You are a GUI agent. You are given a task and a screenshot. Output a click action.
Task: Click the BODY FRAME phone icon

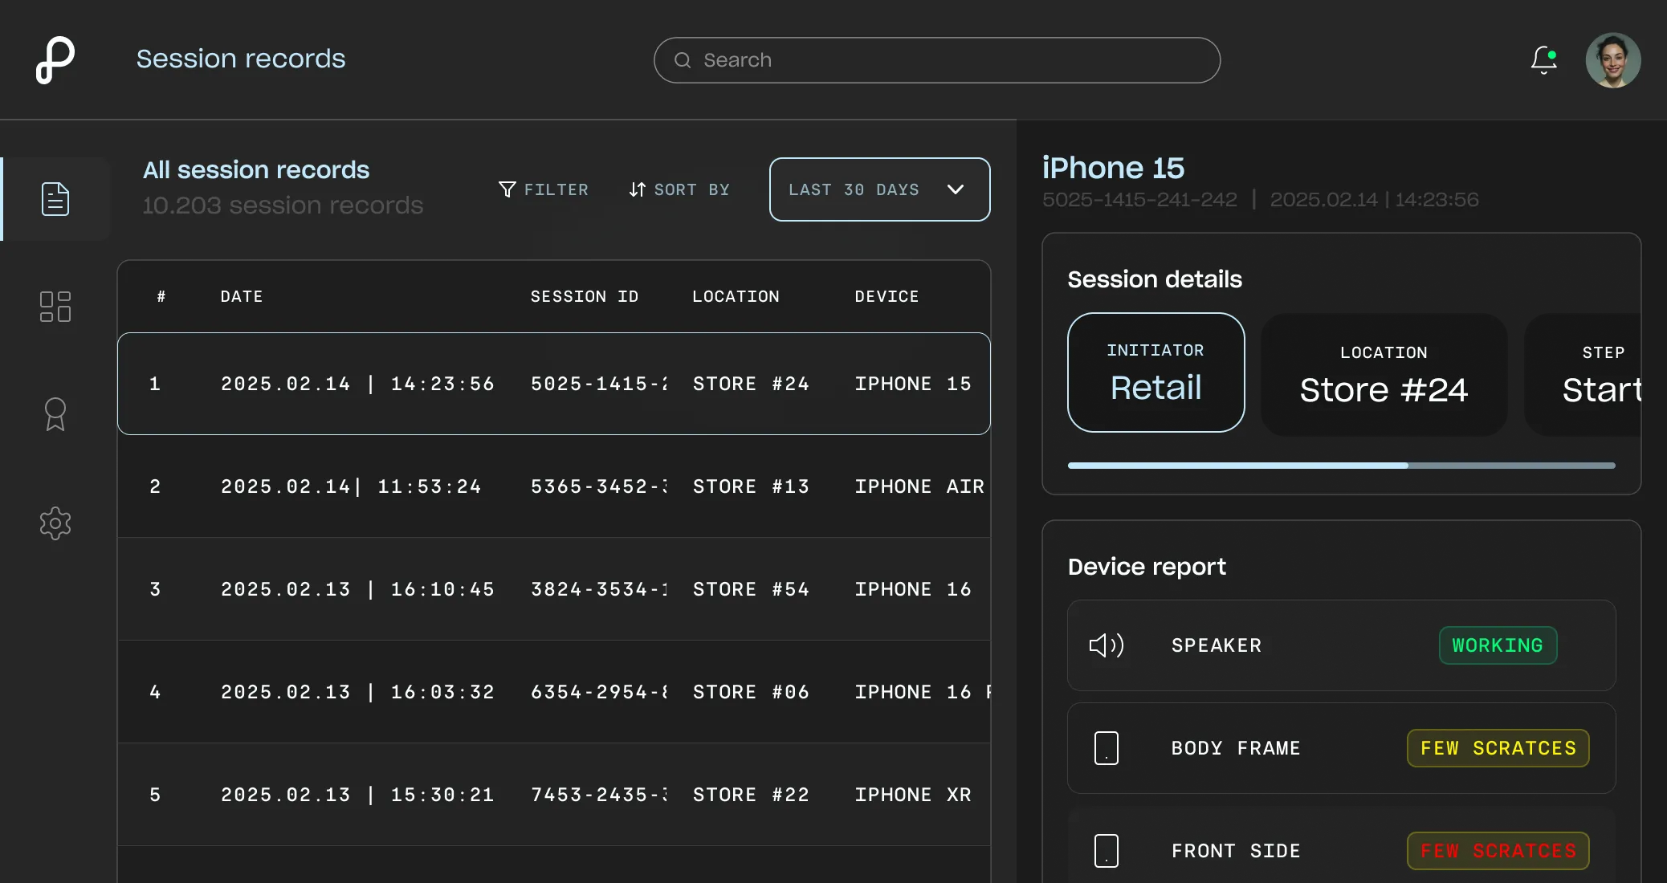[1107, 748]
